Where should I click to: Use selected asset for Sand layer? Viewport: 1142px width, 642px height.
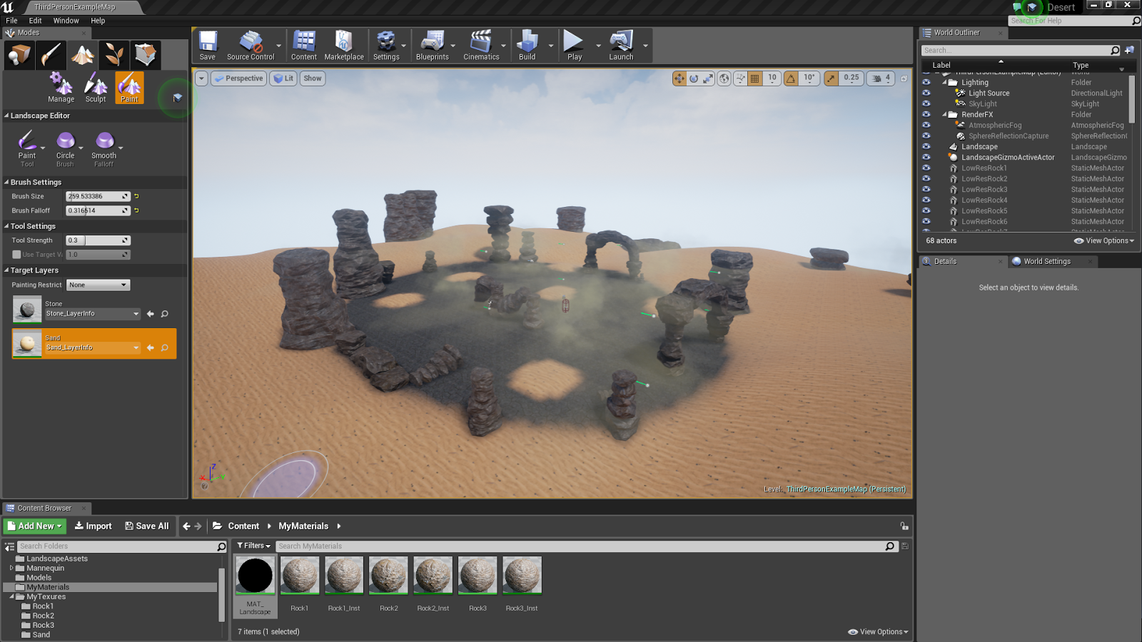[151, 348]
